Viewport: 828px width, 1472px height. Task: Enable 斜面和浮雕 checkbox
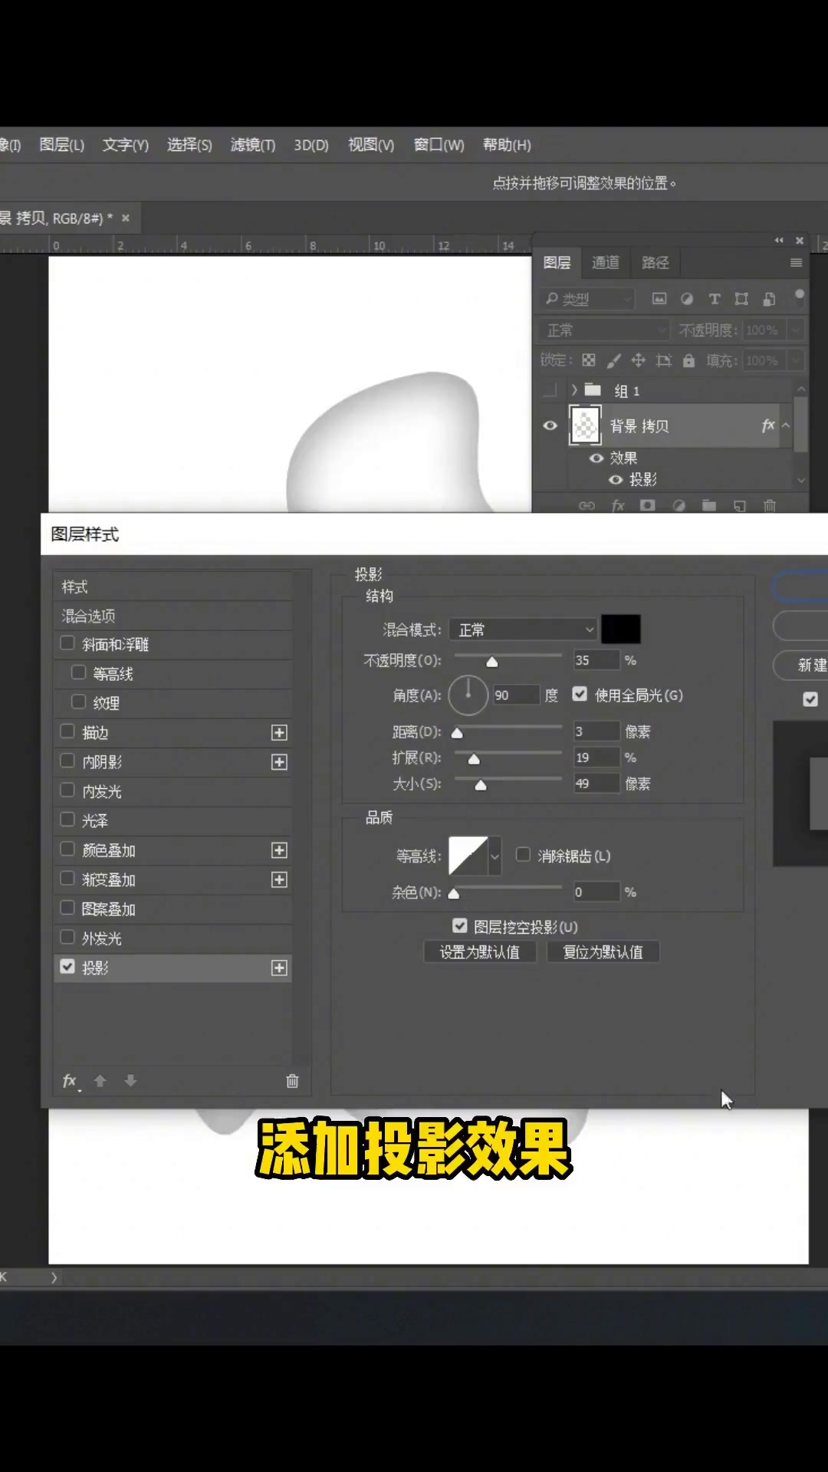coord(67,643)
